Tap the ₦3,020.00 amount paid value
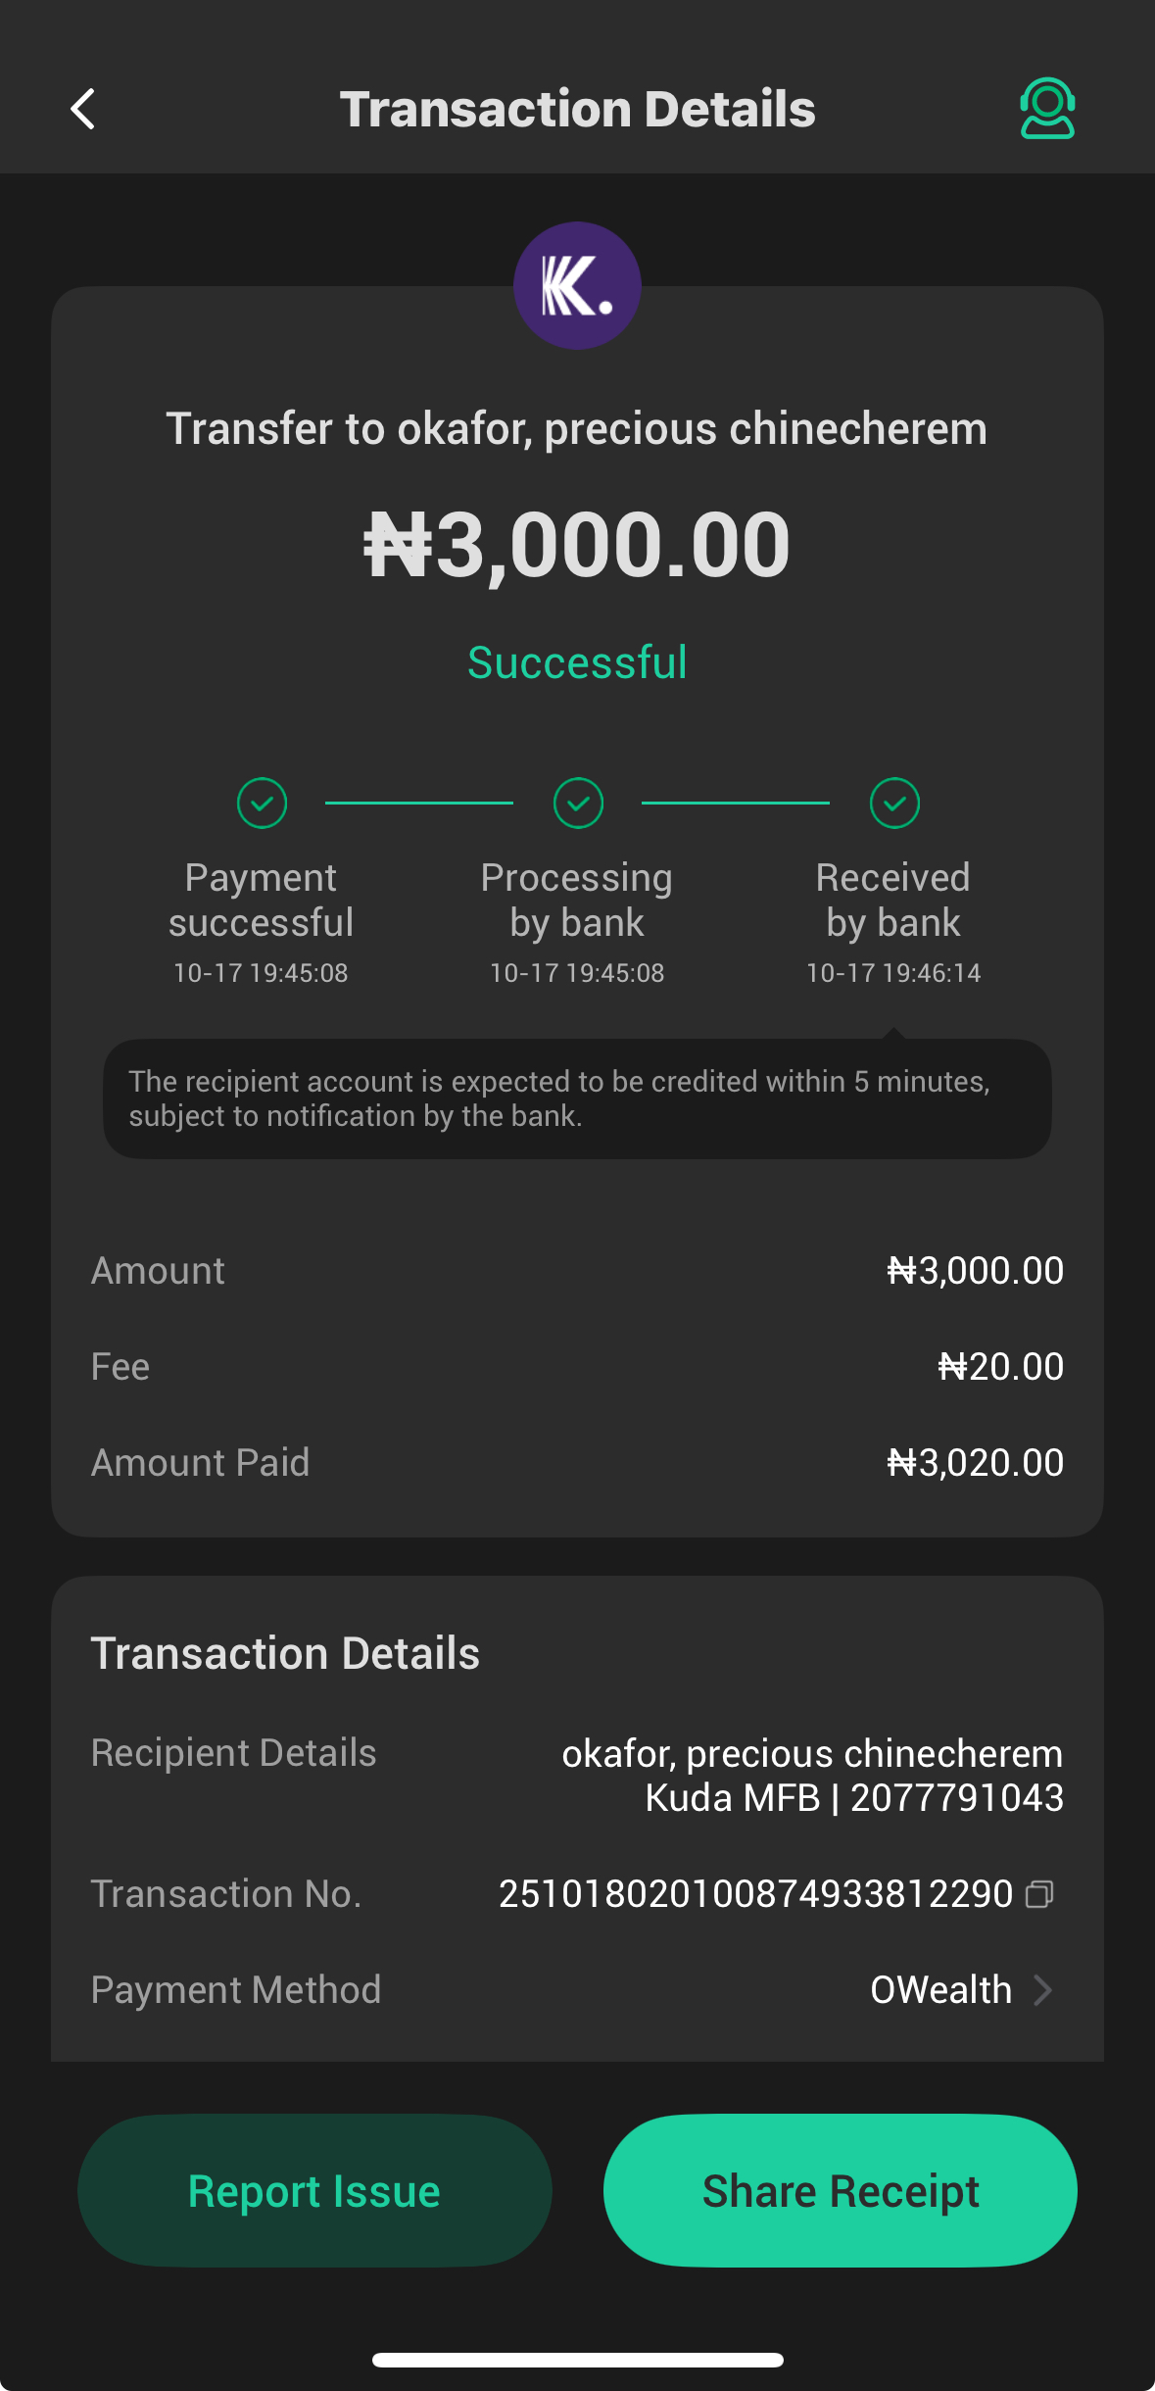The height and width of the screenshot is (2391, 1155). 975,1463
